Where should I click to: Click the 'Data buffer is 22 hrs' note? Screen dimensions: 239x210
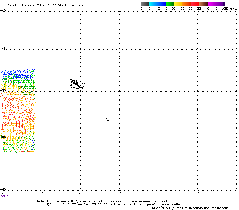click(x=77, y=205)
